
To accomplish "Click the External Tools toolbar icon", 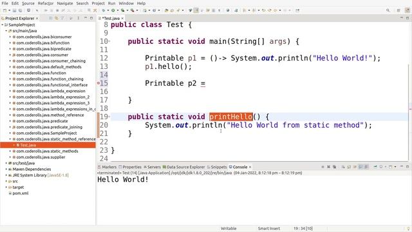I will point(132,10).
